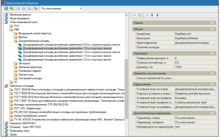Click the minus remove icon in properties toolbar
220x138 pixels.
point(147,15)
